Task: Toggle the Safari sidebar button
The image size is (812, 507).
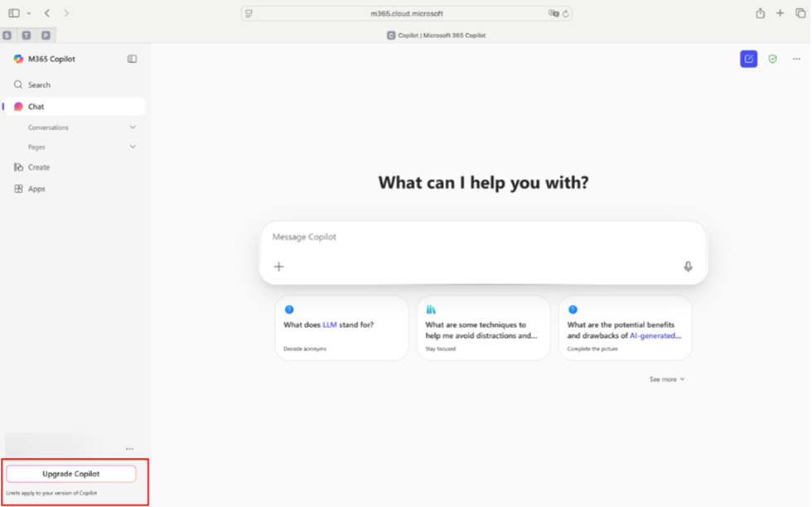Action: pyautogui.click(x=14, y=13)
